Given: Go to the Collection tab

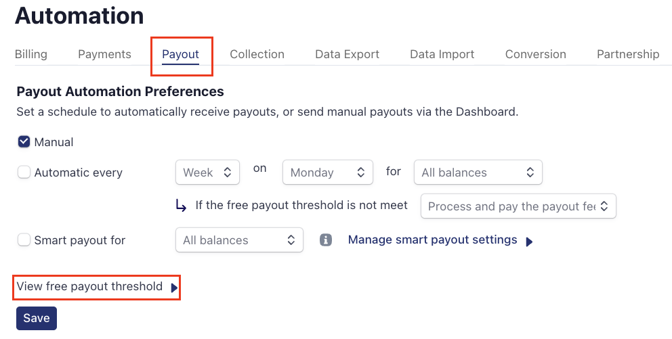Looking at the screenshot, I should pyautogui.click(x=257, y=54).
